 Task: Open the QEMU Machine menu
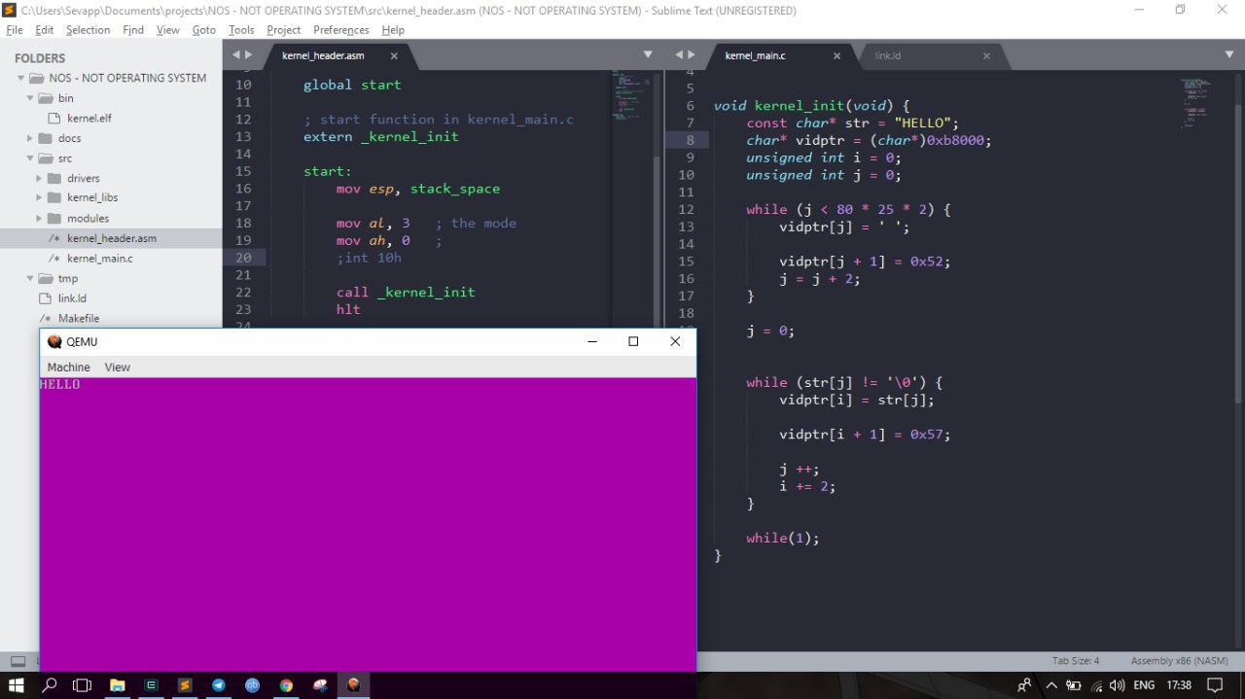pyautogui.click(x=69, y=367)
